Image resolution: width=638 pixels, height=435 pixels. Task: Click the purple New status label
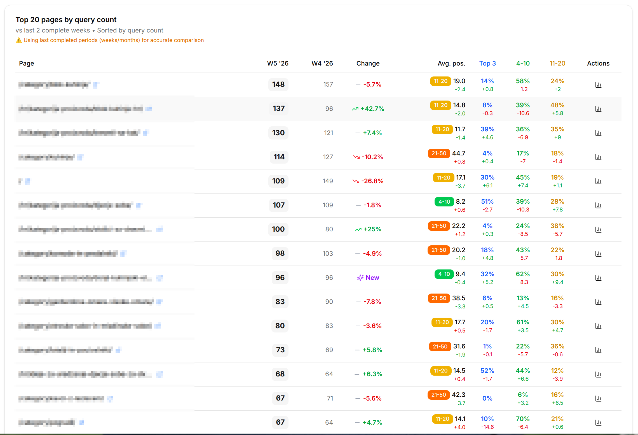[x=372, y=277]
